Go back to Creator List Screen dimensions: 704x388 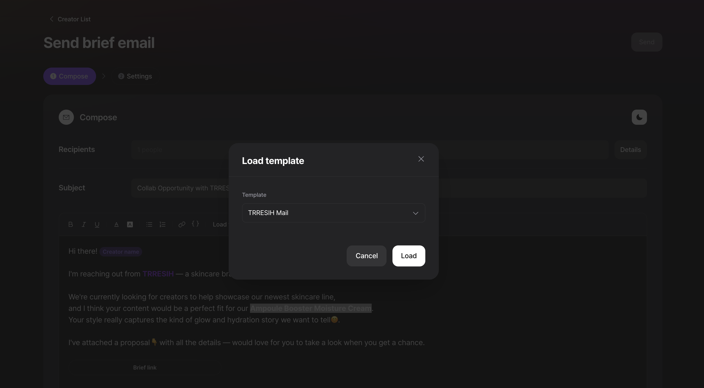coord(70,19)
